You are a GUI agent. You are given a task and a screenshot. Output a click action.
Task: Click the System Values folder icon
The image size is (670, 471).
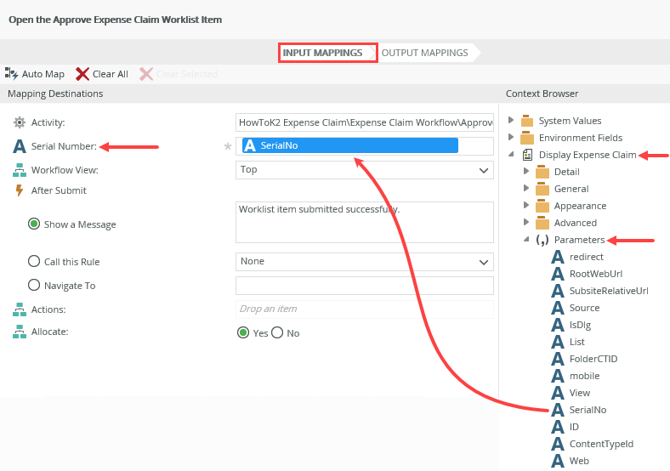[x=527, y=121]
